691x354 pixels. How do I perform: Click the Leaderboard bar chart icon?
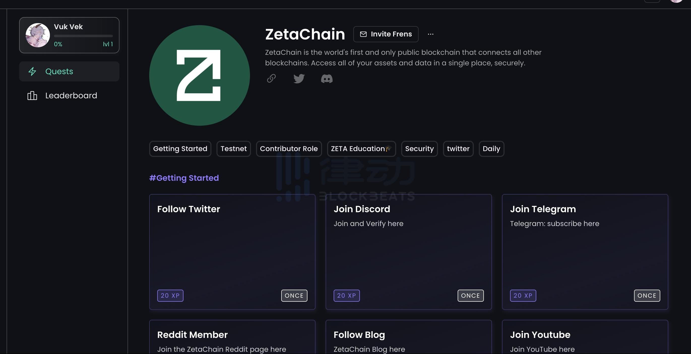click(32, 96)
